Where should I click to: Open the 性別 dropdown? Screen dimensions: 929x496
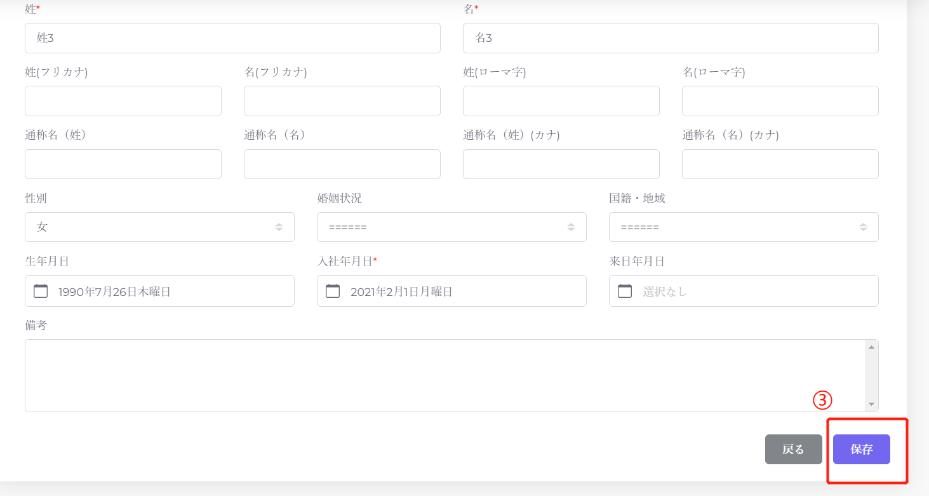tap(159, 227)
